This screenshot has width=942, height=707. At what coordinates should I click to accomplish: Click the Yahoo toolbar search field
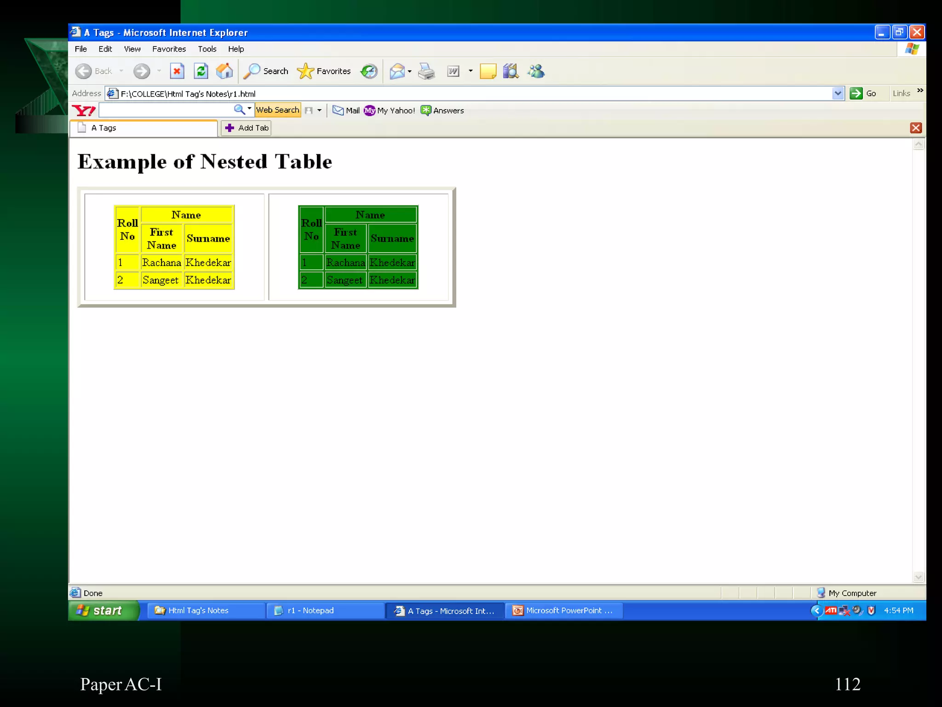tap(166, 110)
